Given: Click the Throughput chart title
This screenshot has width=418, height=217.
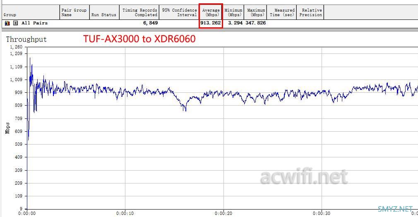Looking at the screenshot, I should coord(26,39).
